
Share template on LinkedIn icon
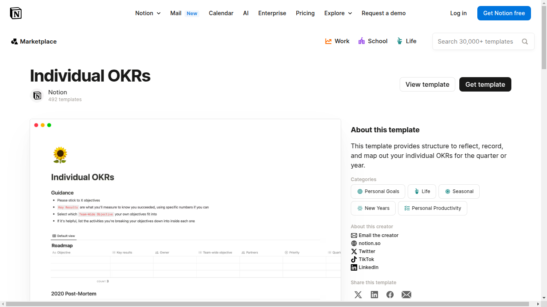[x=374, y=295]
